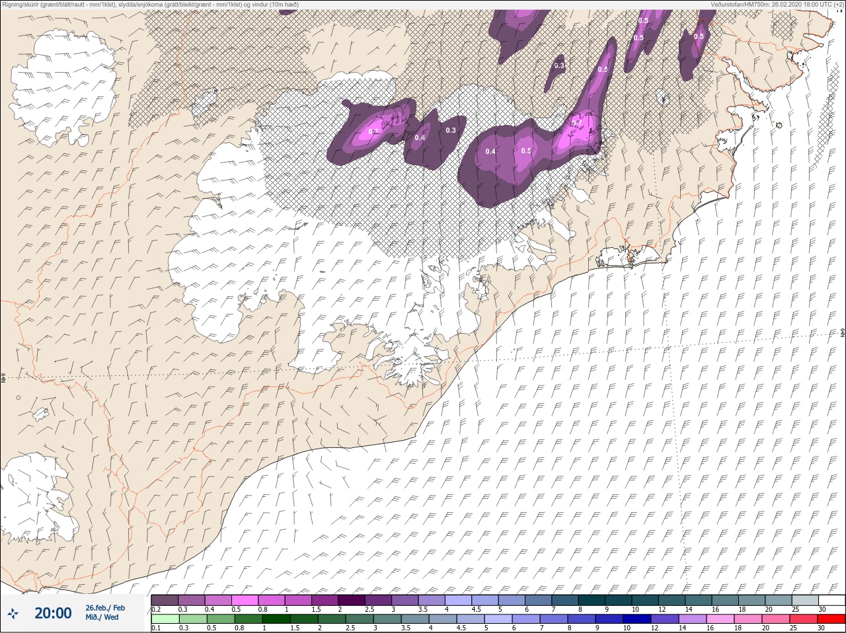The image size is (846, 633).
Task: Pick the darkest purple swatch at 2 in upper legend
Action: (x=352, y=600)
